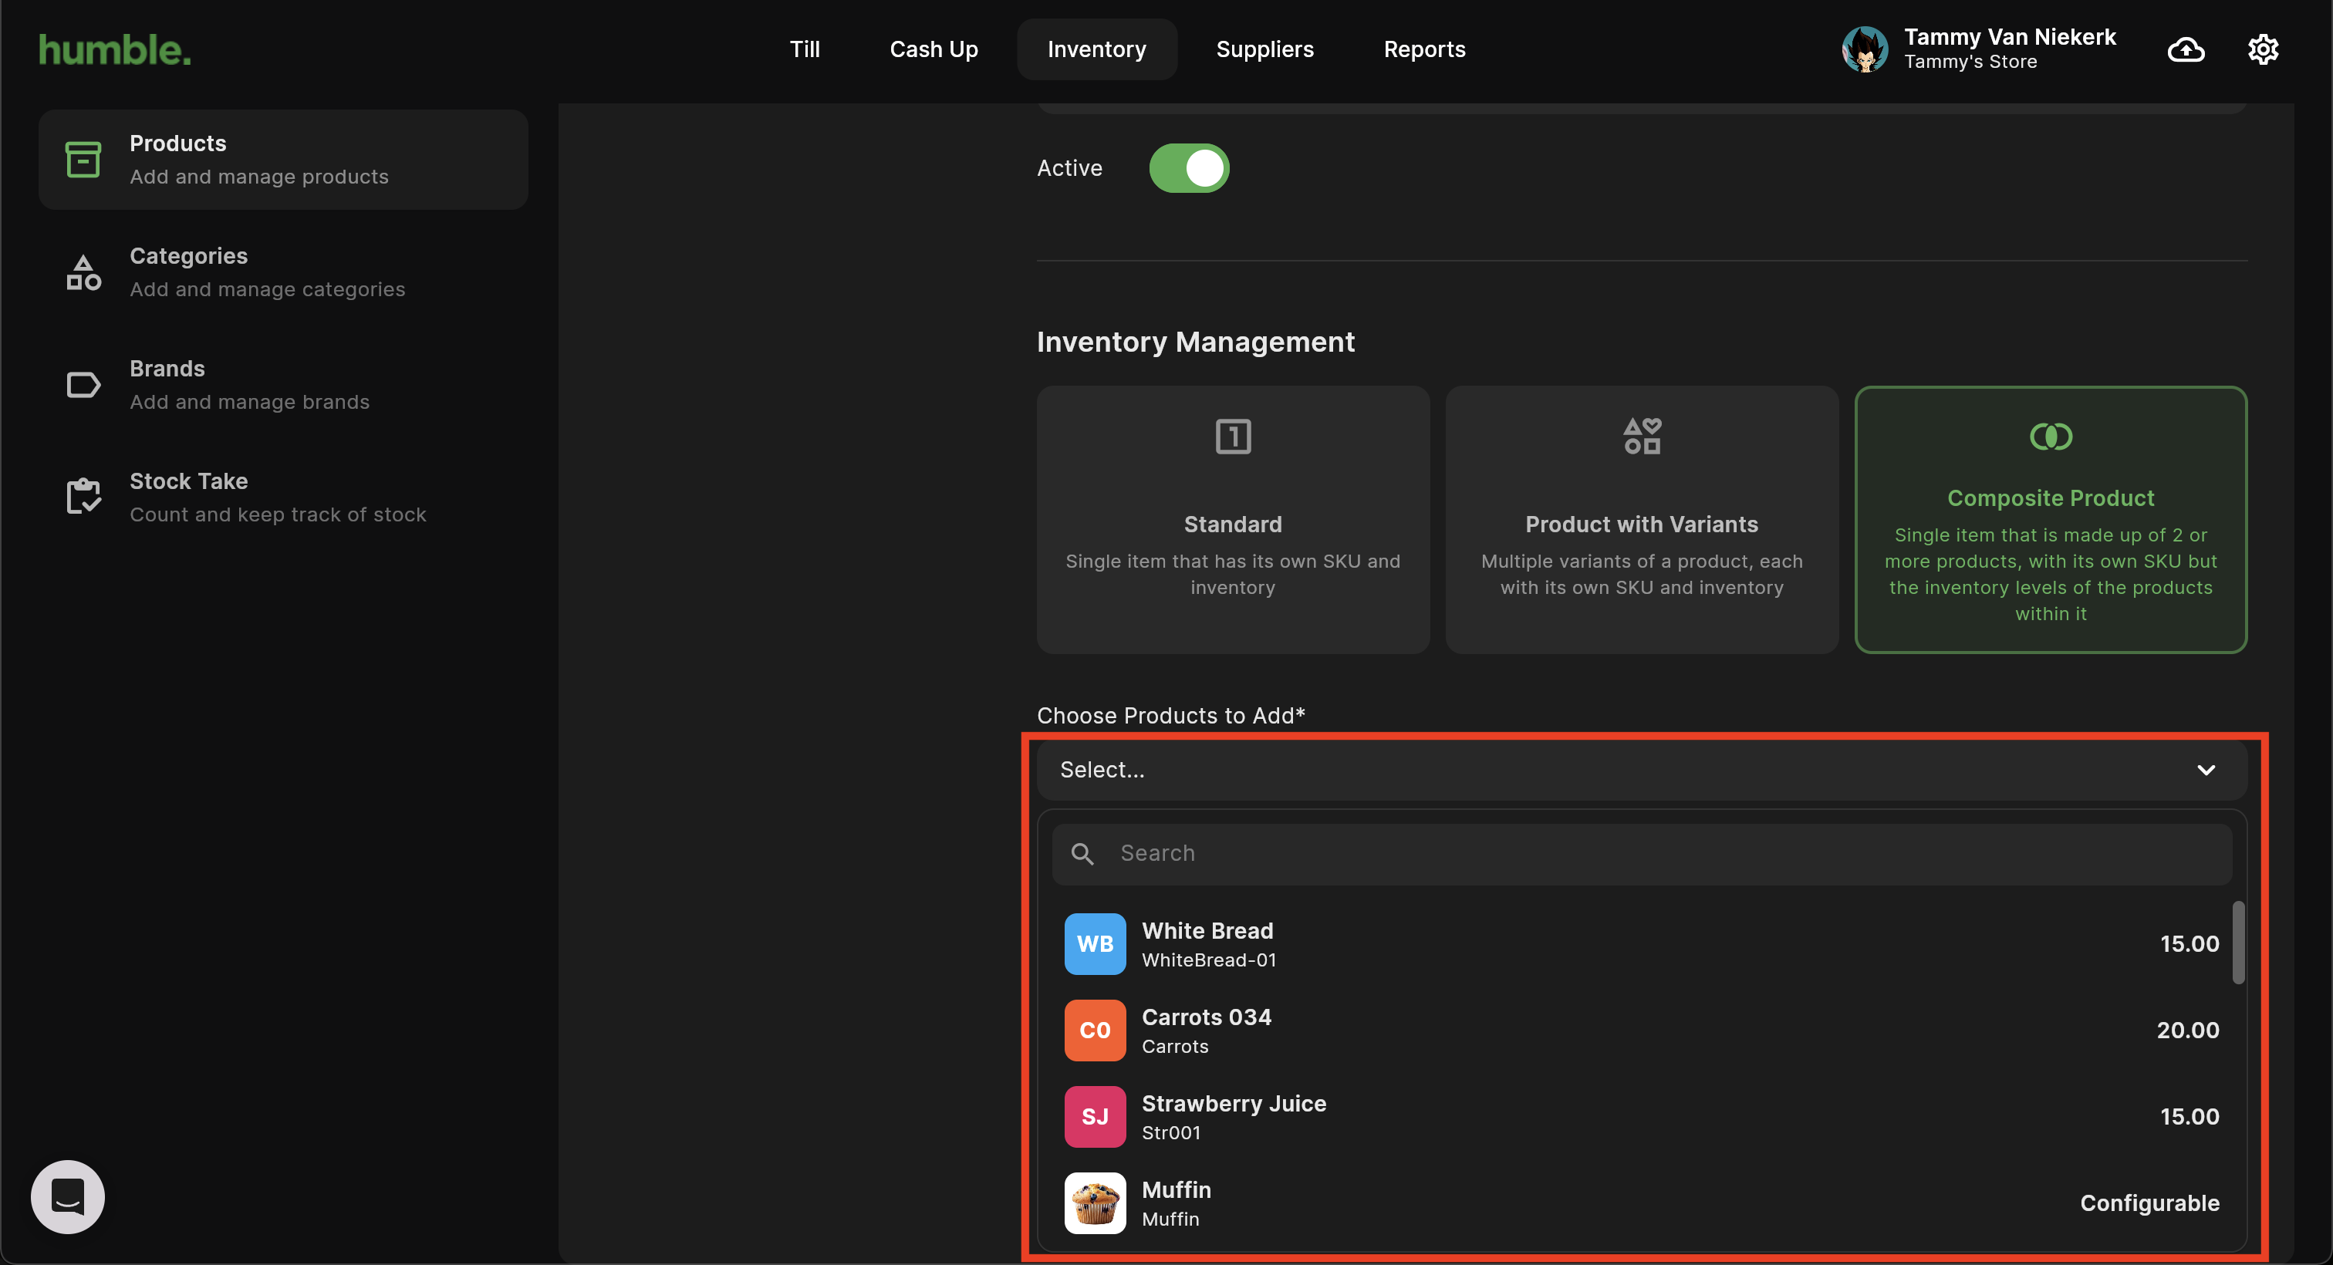Go to Till tab
This screenshot has width=2333, height=1265.
(804, 49)
